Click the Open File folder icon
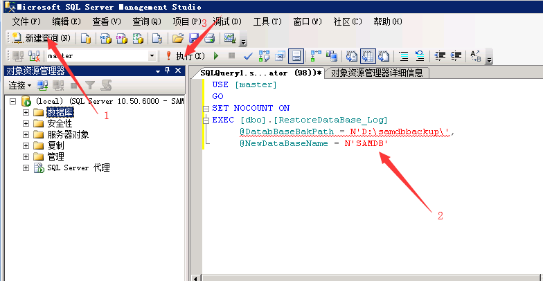This screenshot has height=281, width=543. 177,39
